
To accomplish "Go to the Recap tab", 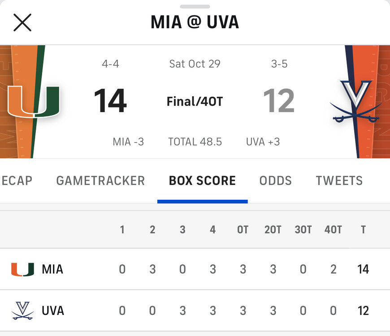I will (x=17, y=181).
